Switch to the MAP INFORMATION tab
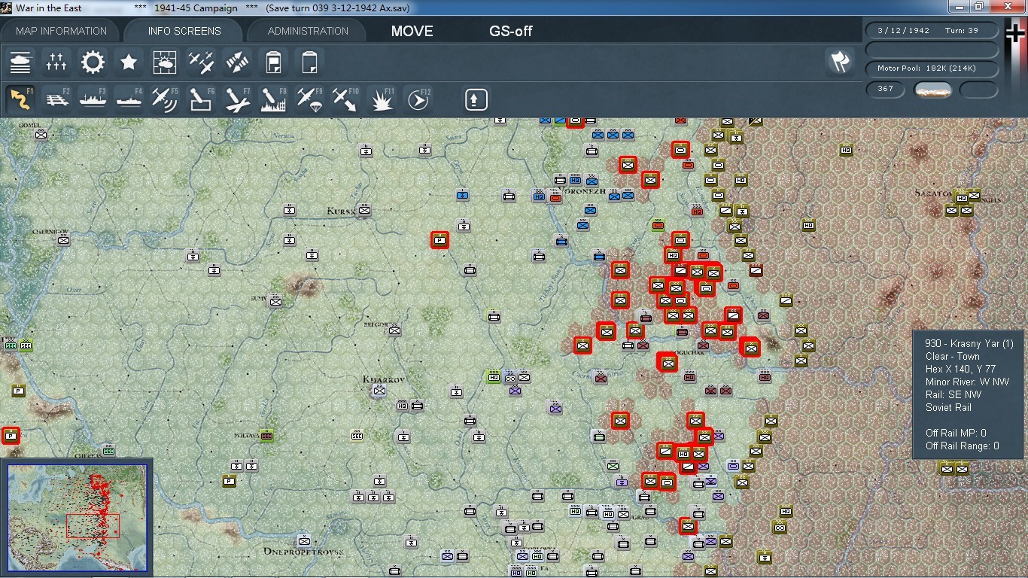 click(x=61, y=31)
